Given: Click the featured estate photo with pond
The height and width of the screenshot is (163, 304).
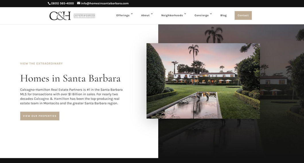Looking at the screenshot, I should point(203,81).
